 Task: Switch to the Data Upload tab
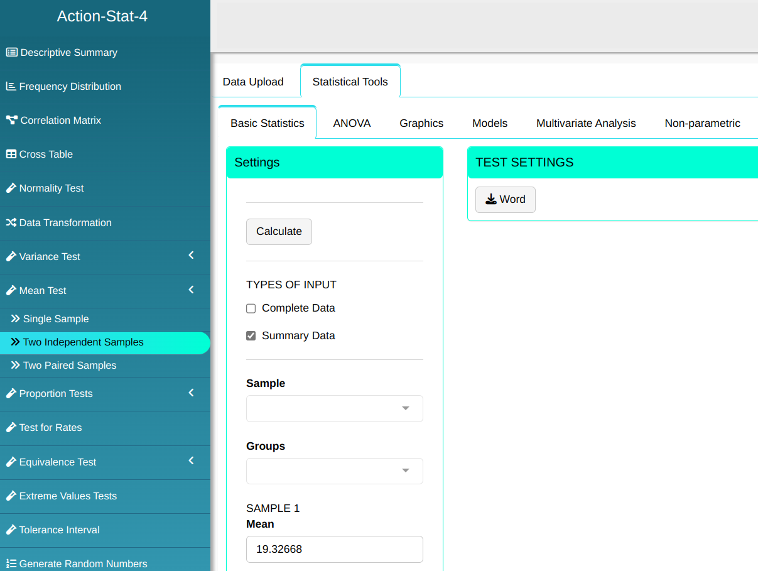[x=253, y=82]
